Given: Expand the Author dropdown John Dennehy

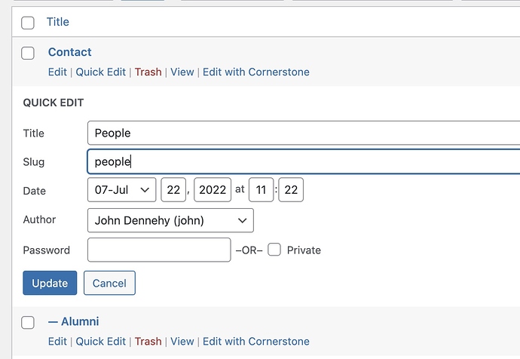Looking at the screenshot, I should click(x=170, y=220).
